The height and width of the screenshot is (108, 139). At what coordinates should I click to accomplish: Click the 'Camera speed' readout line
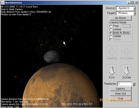(24, 104)
